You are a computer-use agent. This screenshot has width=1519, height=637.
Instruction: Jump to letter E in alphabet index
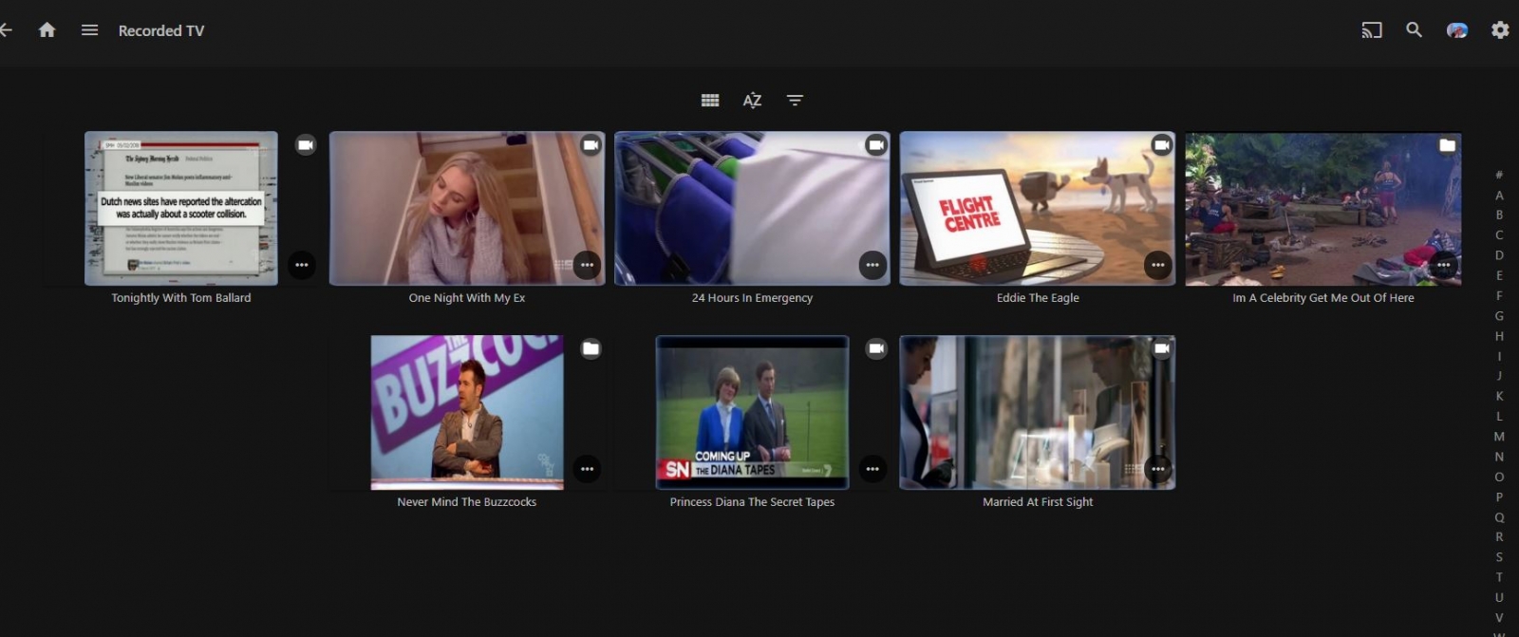pyautogui.click(x=1499, y=275)
